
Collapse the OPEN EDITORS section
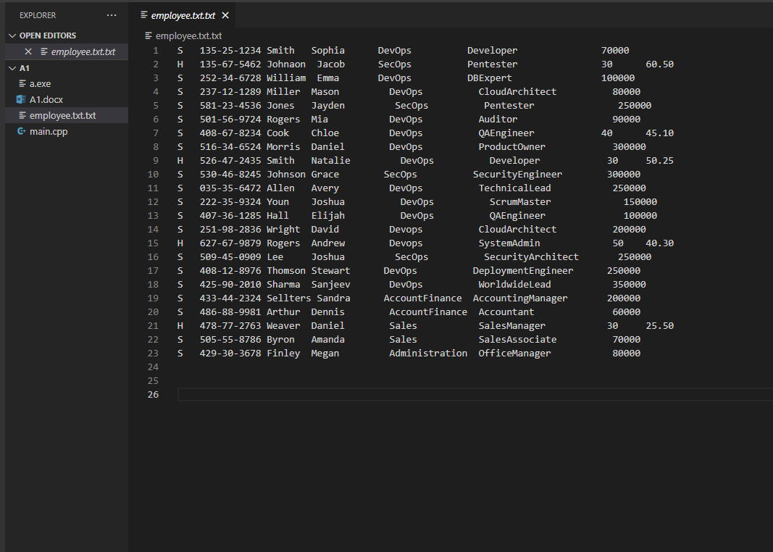(12, 35)
